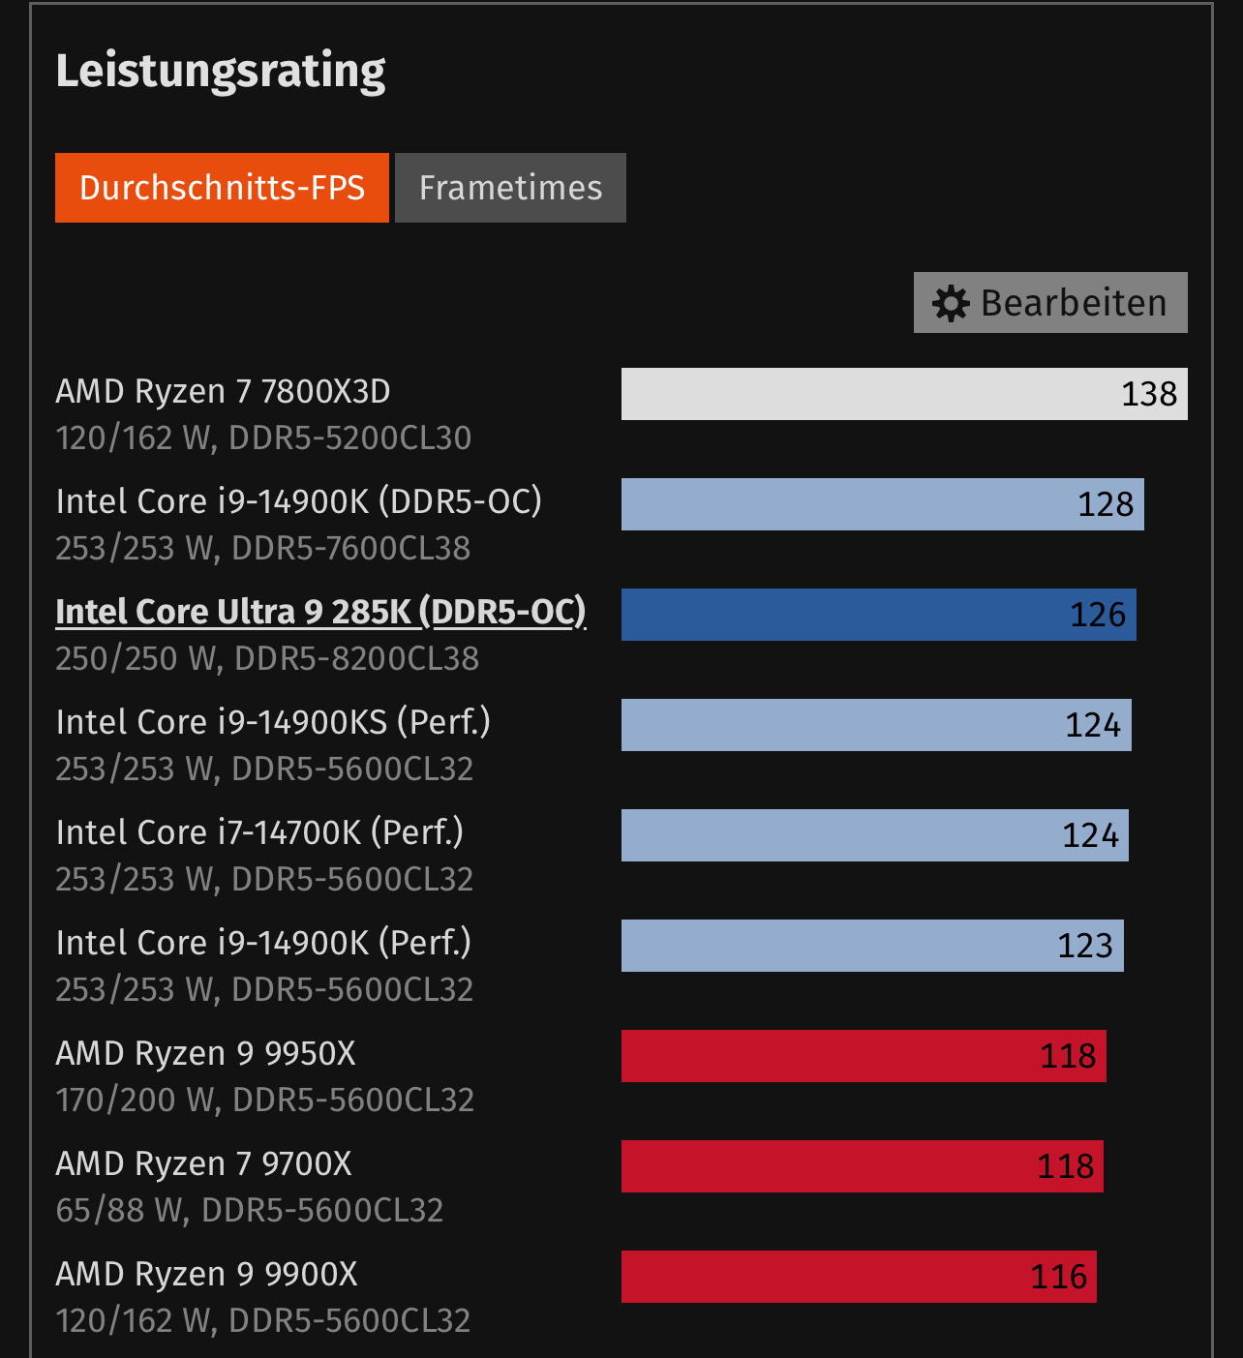Click the white 138 bar for 7800X3D
Screen dimensions: 1243x1358
coord(904,394)
